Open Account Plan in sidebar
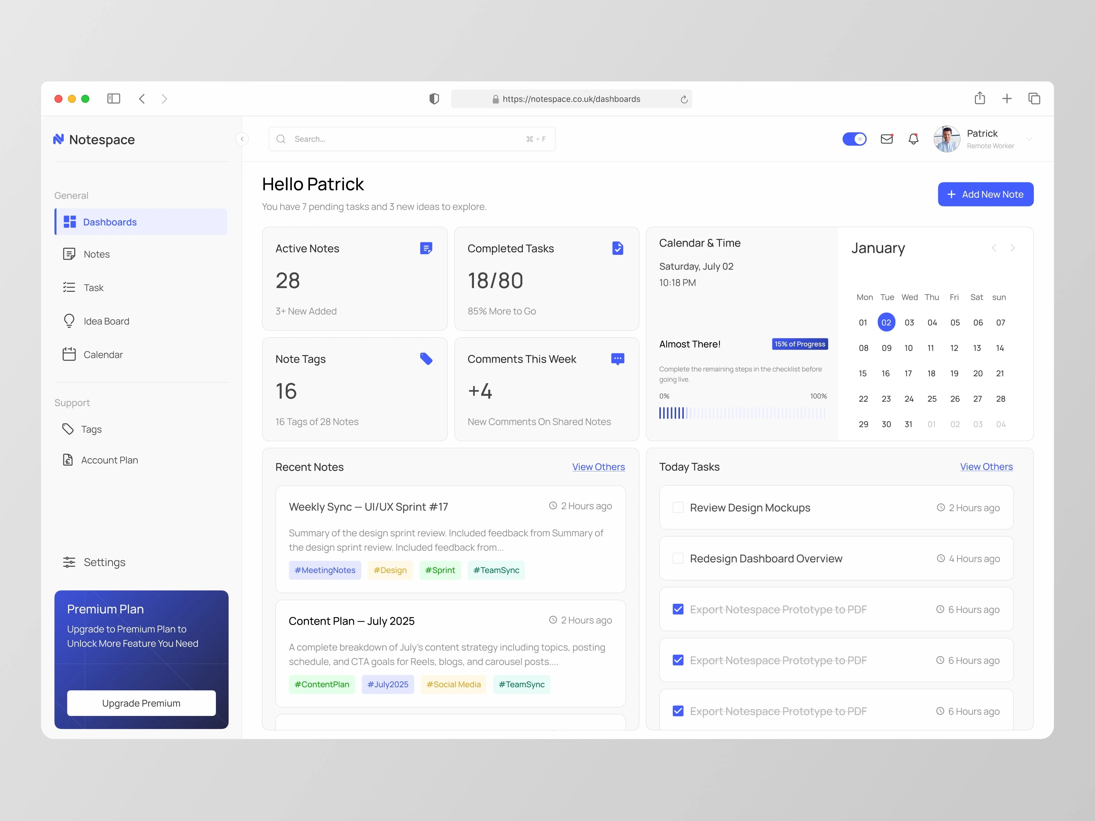 click(109, 460)
